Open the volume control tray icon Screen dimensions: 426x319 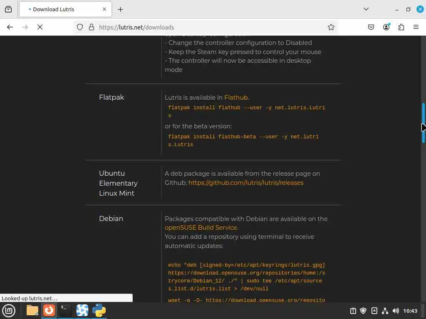[x=396, y=311]
